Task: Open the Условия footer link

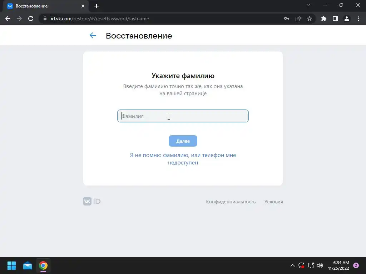Action: 273,202
